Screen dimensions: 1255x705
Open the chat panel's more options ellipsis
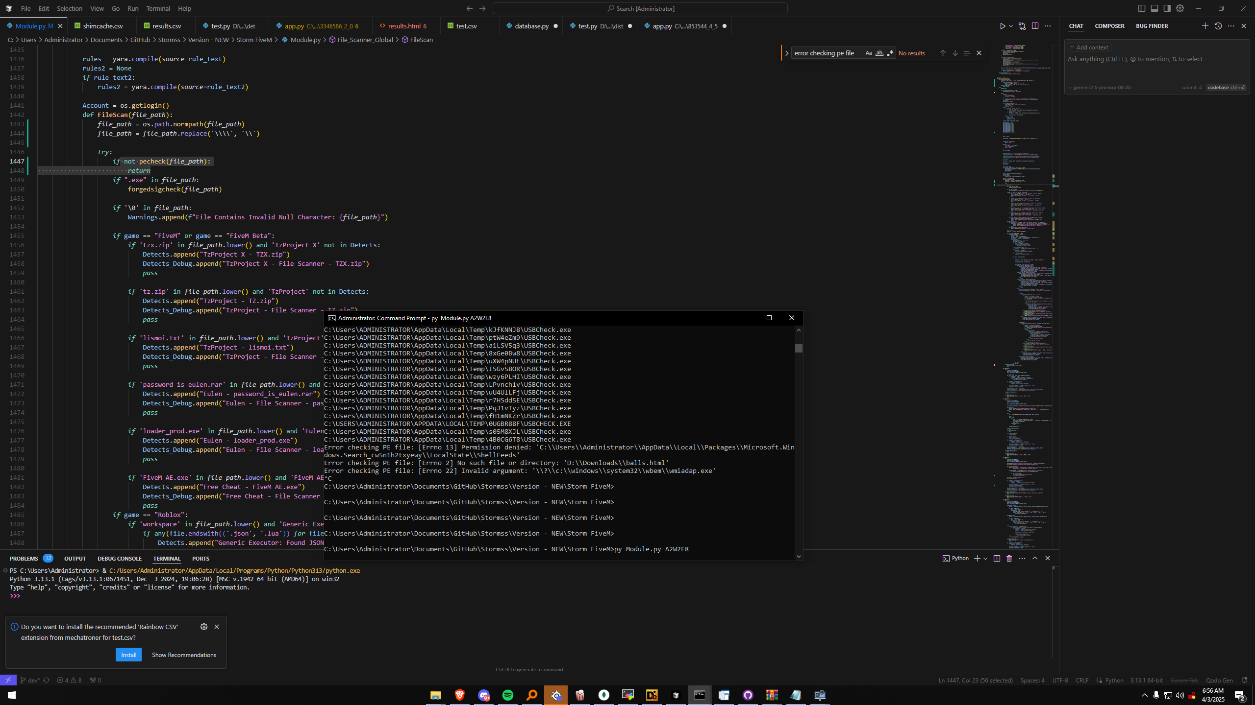coord(1231,26)
